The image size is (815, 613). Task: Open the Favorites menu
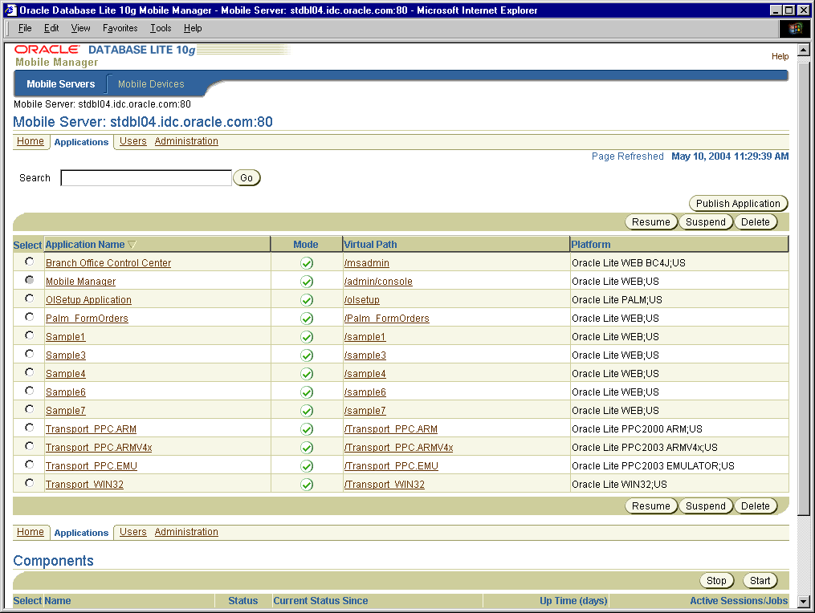click(120, 28)
